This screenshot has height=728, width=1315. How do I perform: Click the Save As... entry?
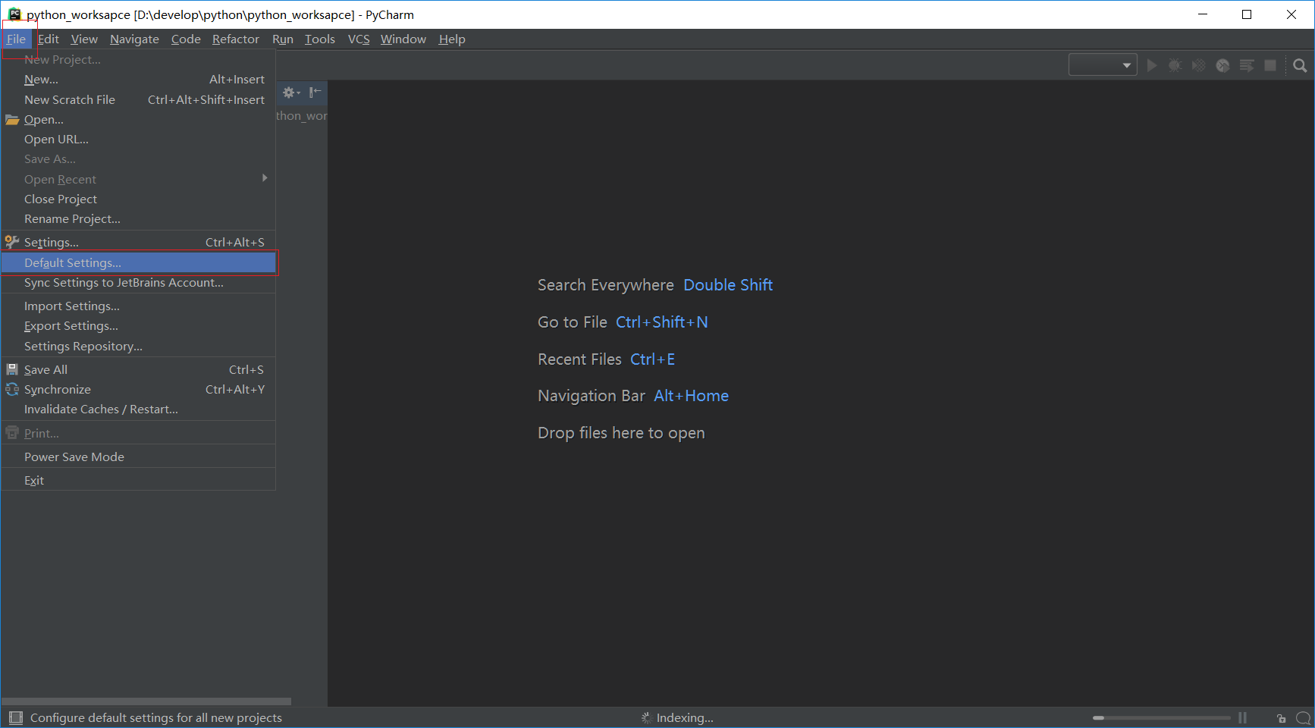[139, 159]
